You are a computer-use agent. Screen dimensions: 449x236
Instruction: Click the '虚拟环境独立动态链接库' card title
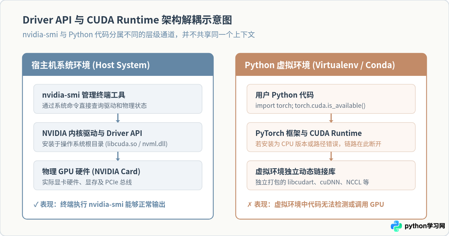click(x=295, y=171)
